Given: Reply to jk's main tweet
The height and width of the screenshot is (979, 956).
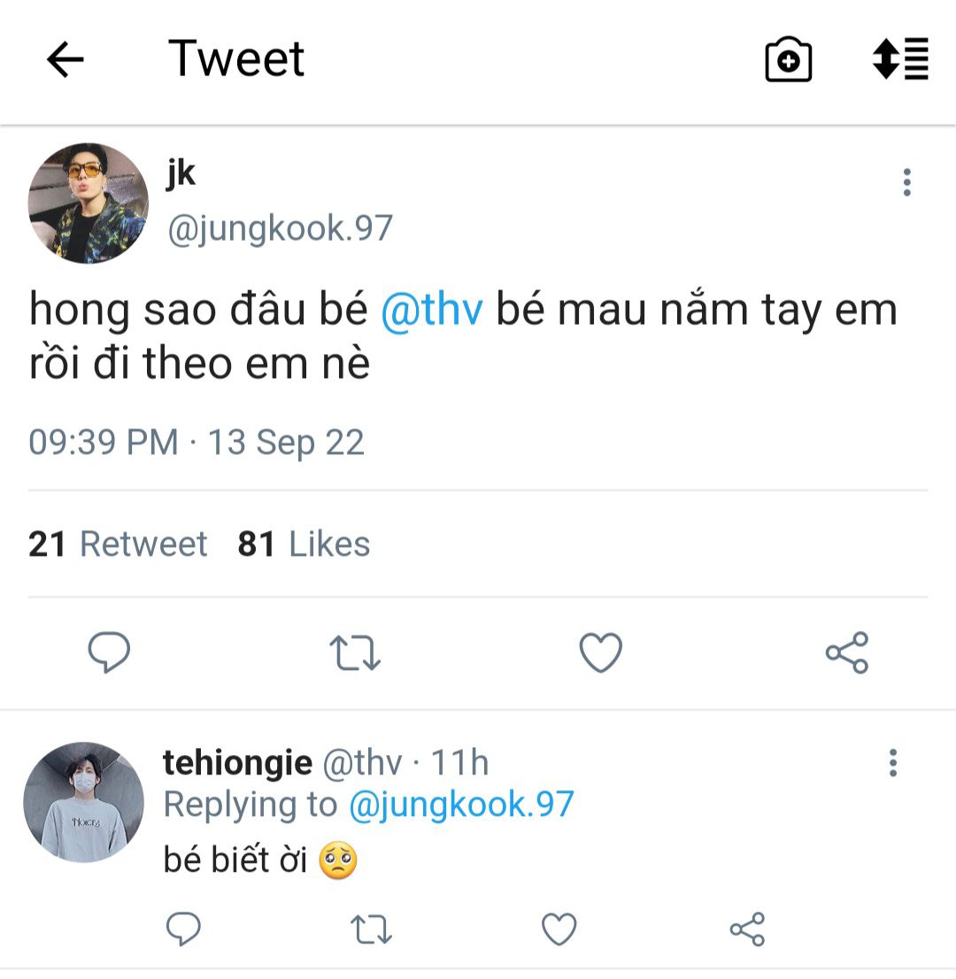Looking at the screenshot, I should pyautogui.click(x=110, y=653).
